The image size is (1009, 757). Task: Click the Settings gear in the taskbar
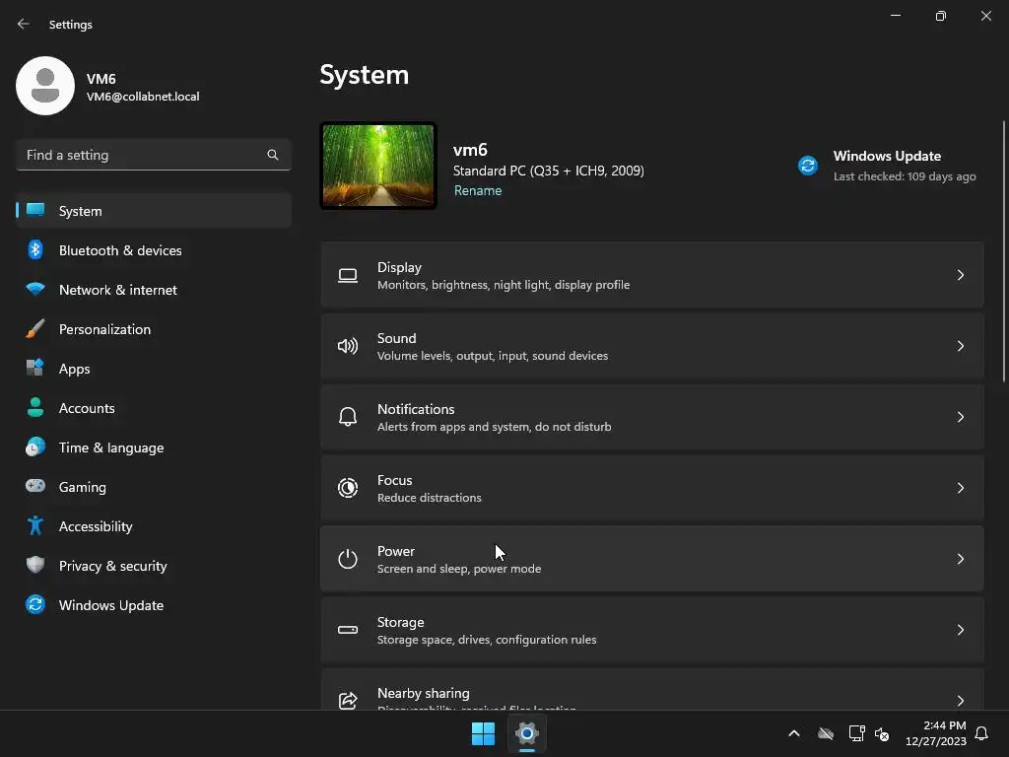pyautogui.click(x=527, y=733)
